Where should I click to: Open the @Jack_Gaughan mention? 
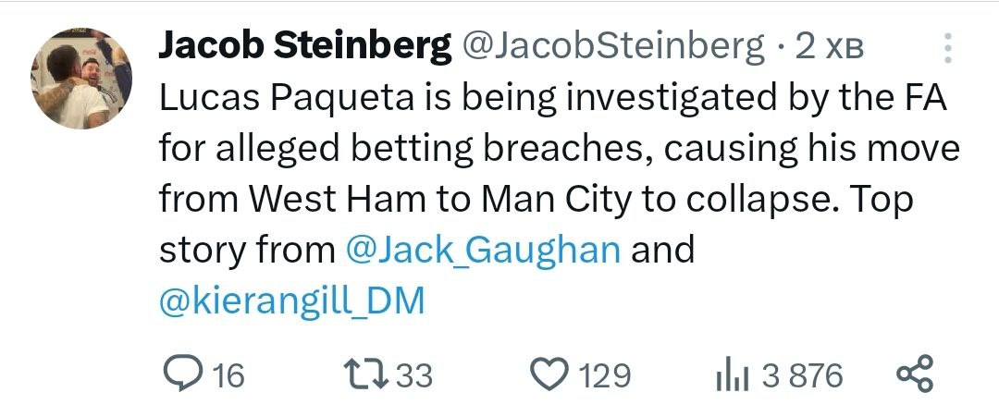pos(482,250)
